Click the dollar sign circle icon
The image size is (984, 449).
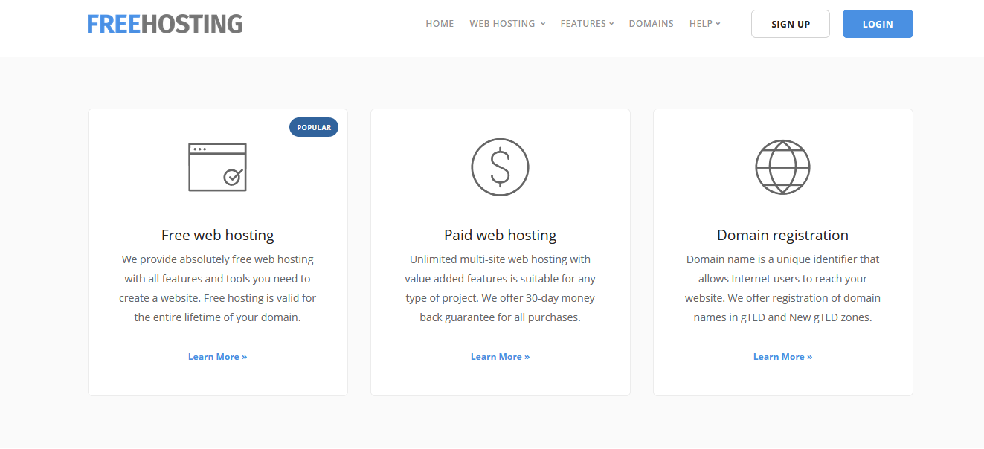(x=500, y=167)
